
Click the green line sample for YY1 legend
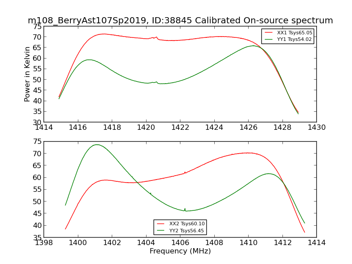point(268,39)
